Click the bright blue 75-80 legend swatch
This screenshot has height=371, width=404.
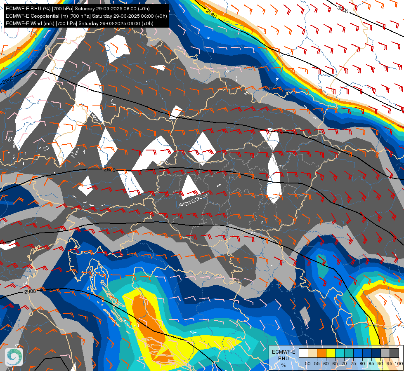point(358,353)
